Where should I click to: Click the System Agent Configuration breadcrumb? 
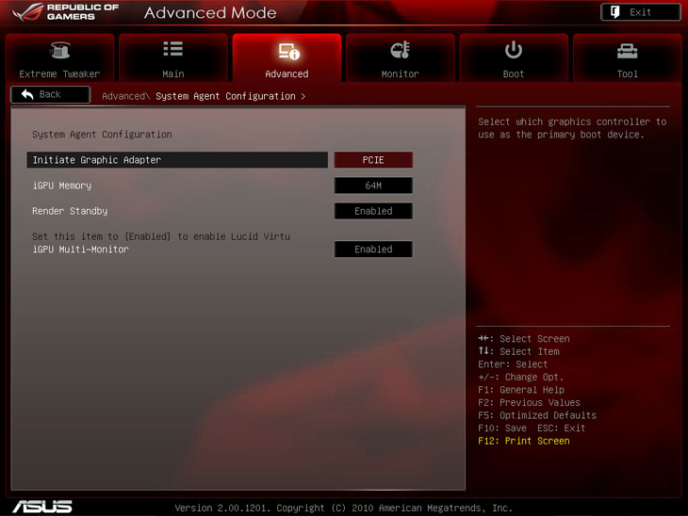click(225, 96)
